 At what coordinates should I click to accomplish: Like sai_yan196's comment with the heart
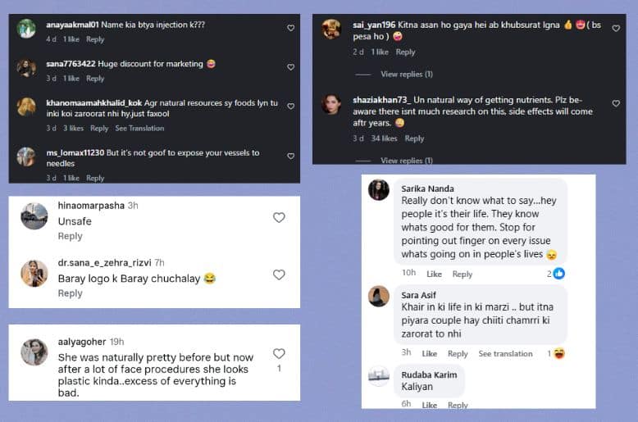616,29
